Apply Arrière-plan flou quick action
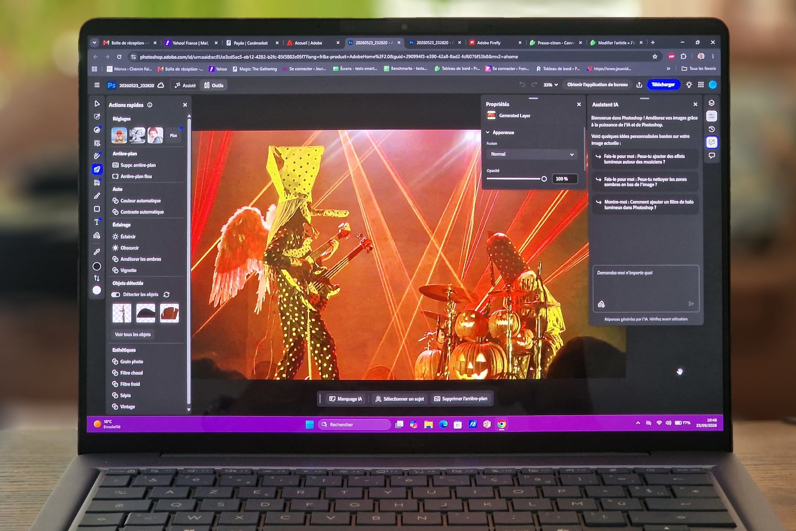 (x=132, y=176)
